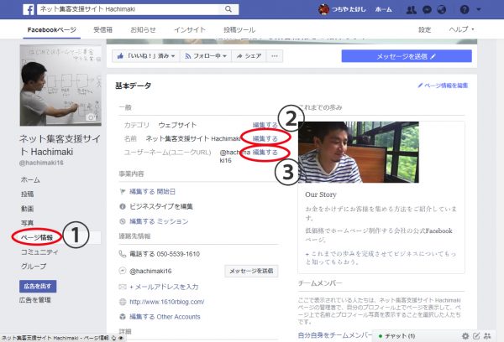Click 広告を管理 link
Image resolution: width=504 pixels, height=342 pixels.
click(34, 300)
